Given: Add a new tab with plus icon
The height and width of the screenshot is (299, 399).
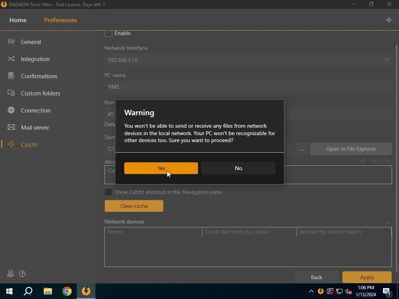Looking at the screenshot, I should (x=388, y=20).
